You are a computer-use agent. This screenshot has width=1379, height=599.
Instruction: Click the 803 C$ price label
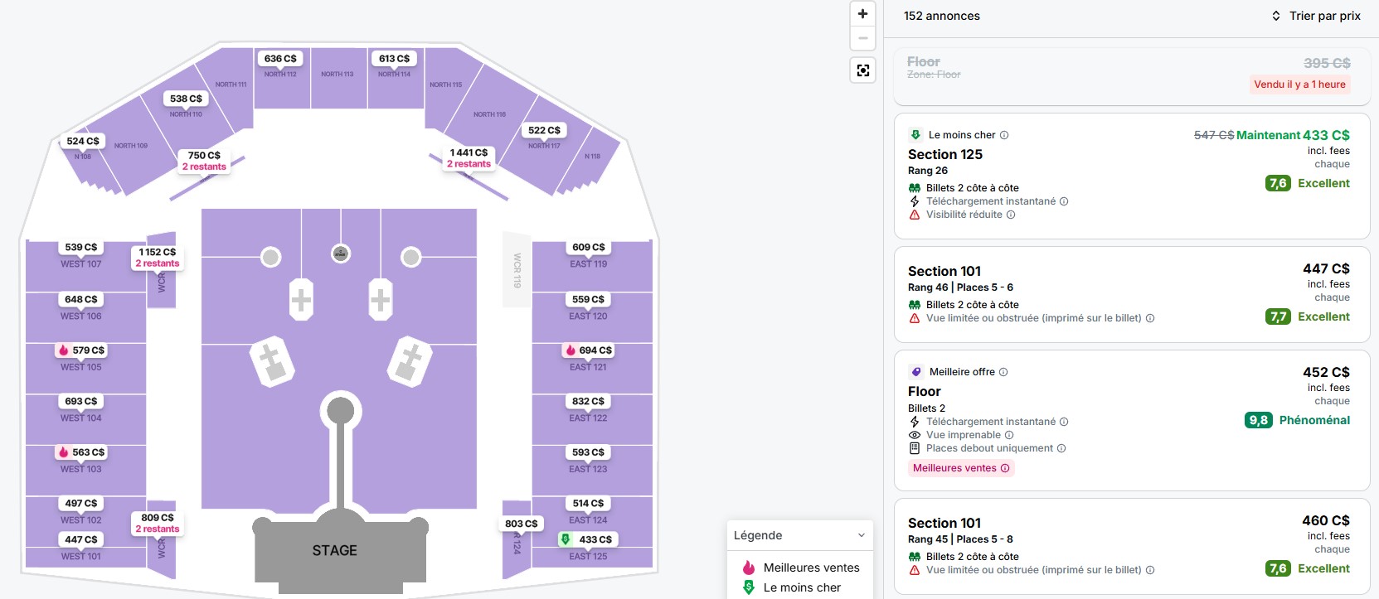(x=522, y=524)
